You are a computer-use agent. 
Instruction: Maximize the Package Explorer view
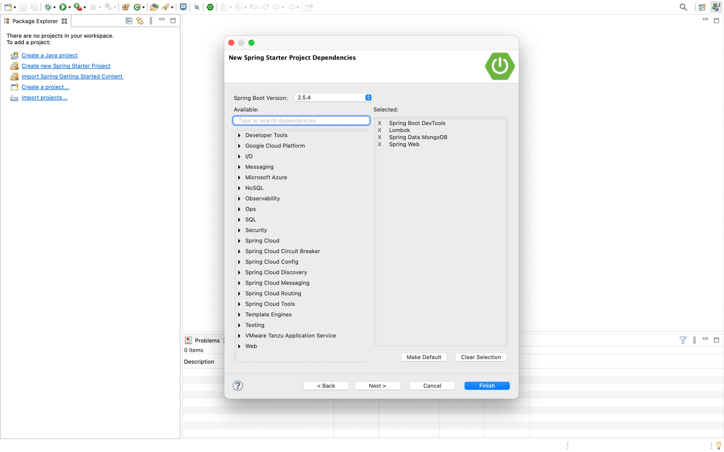pyautogui.click(x=173, y=21)
